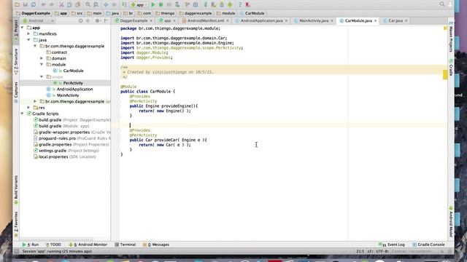Image resolution: width=467 pixels, height=262 pixels.
Task: Click the yellow warning marker in editor gutter
Action: pos(445,74)
